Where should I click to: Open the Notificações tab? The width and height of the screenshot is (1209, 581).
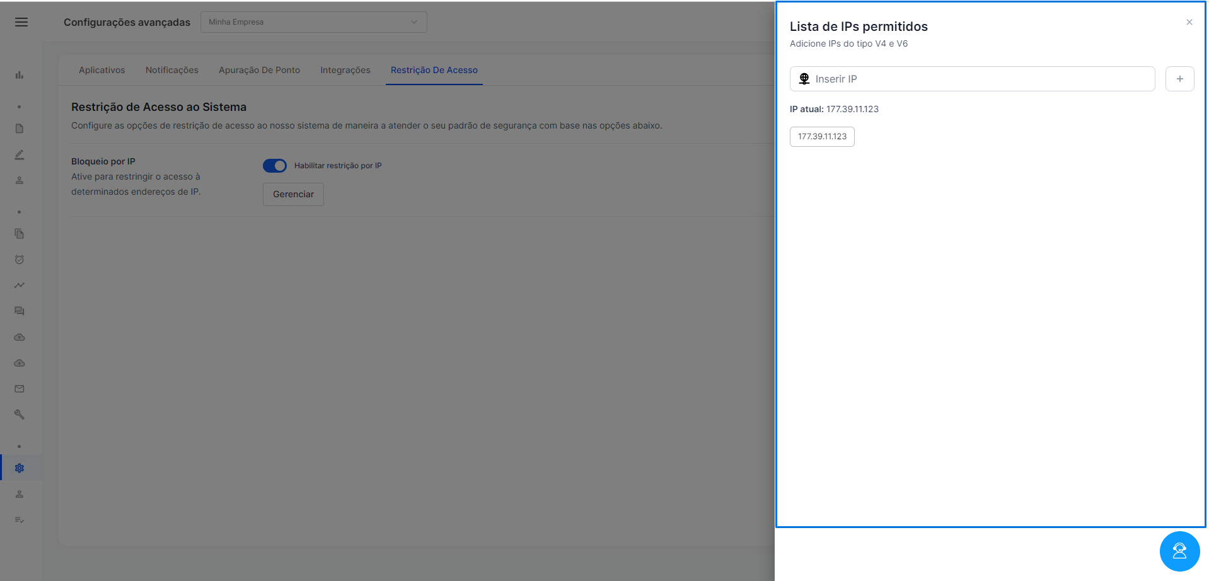click(x=172, y=70)
